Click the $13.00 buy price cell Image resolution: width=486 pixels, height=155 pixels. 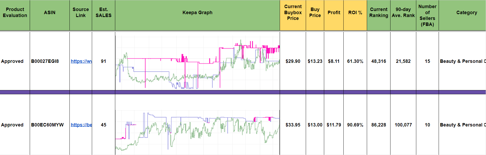pyautogui.click(x=315, y=125)
